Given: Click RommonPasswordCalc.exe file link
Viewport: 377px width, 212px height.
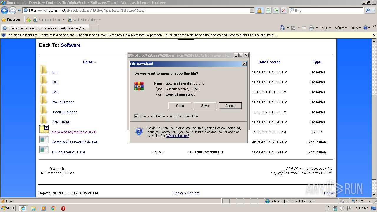Looking at the screenshot, I should coord(74,142).
